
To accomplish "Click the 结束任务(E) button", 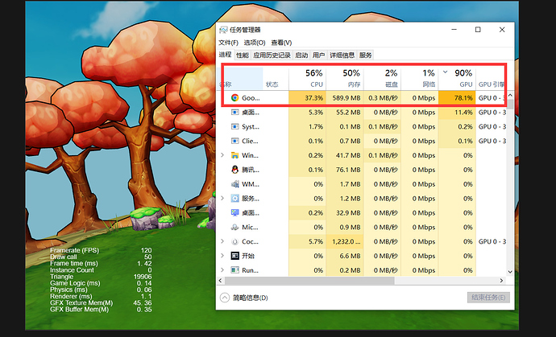I will point(488,298).
